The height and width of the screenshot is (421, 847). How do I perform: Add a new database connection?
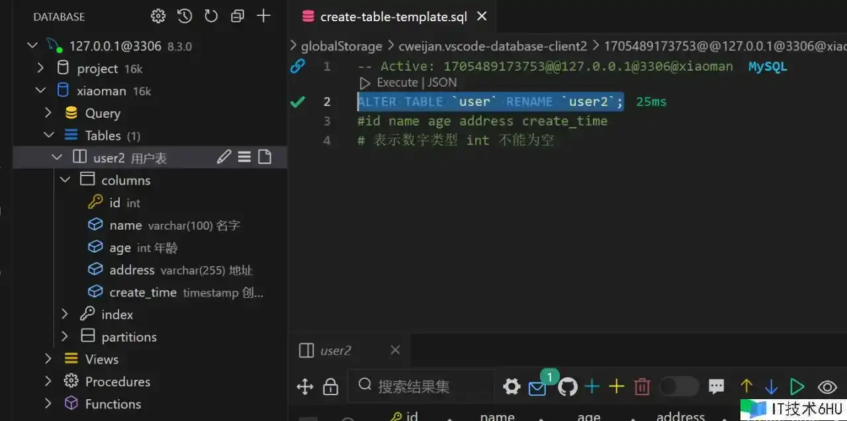click(x=263, y=16)
